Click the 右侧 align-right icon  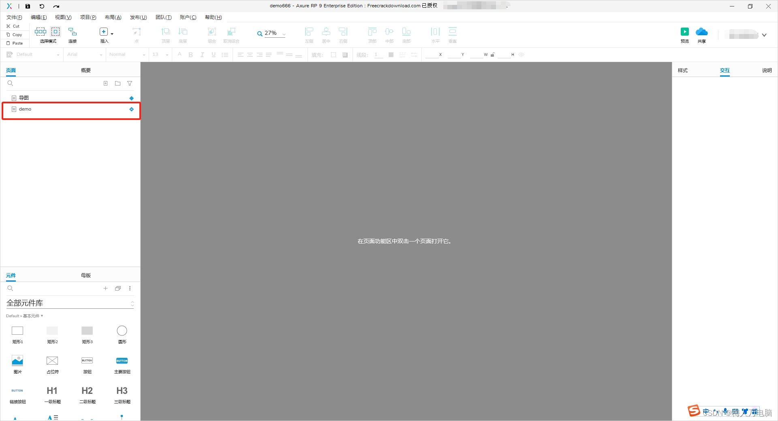[343, 32]
